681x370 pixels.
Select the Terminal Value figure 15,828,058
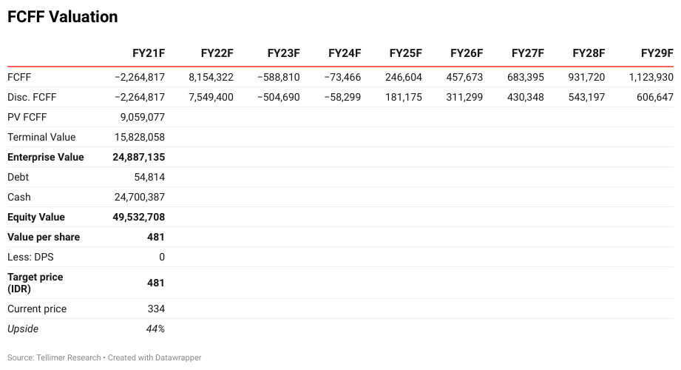click(140, 138)
